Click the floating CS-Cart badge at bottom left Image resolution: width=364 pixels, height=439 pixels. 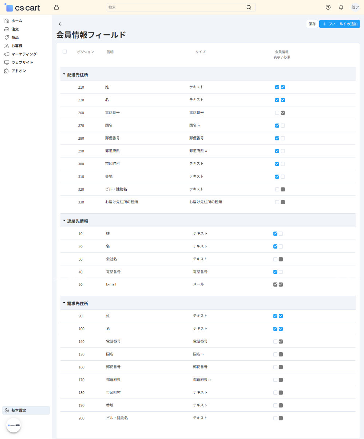pyautogui.click(x=13, y=425)
